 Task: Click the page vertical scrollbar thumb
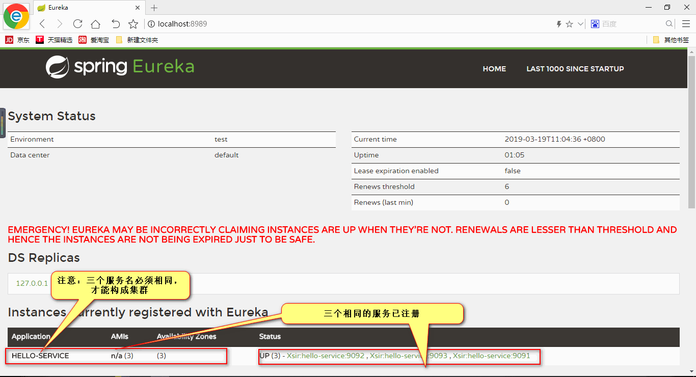coord(691,131)
